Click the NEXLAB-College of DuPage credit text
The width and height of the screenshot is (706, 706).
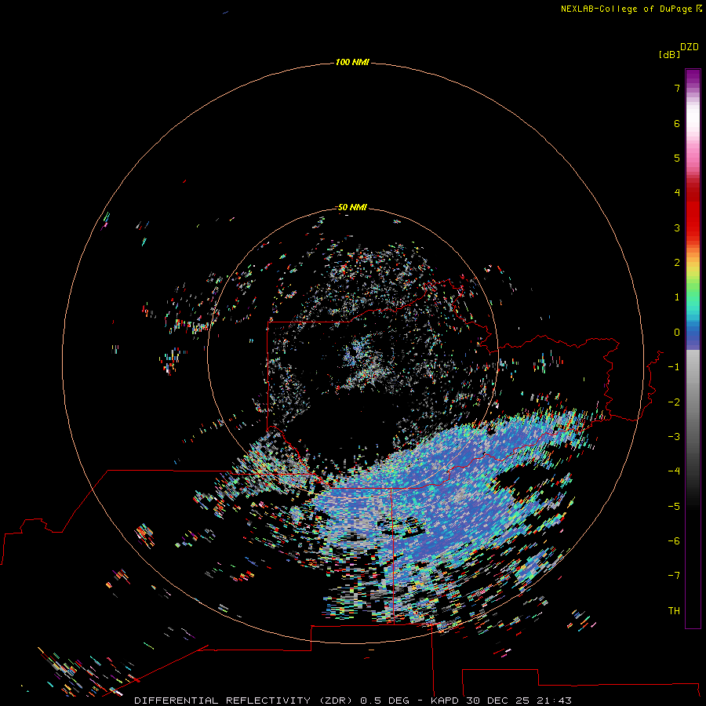[628, 9]
